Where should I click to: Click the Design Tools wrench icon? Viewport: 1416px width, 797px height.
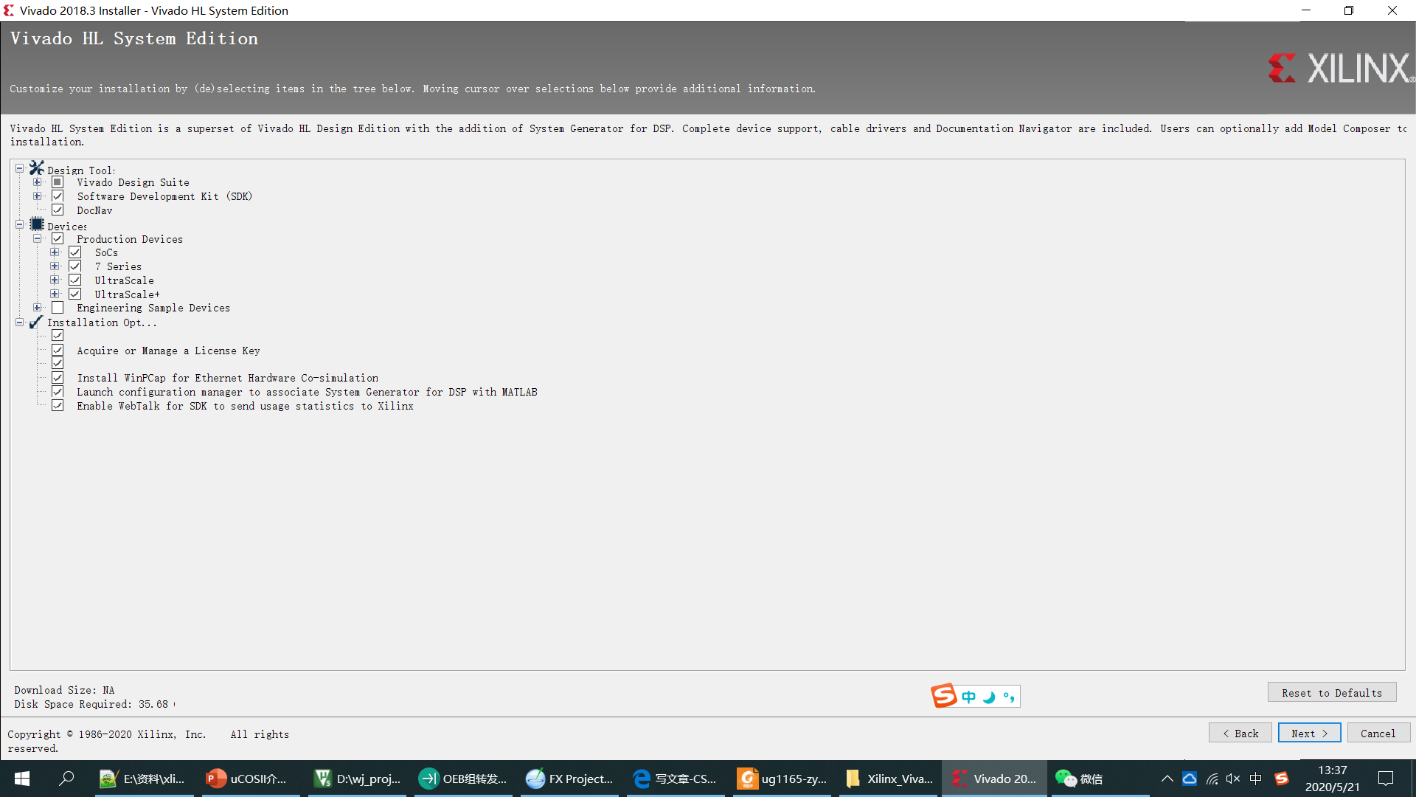click(36, 168)
